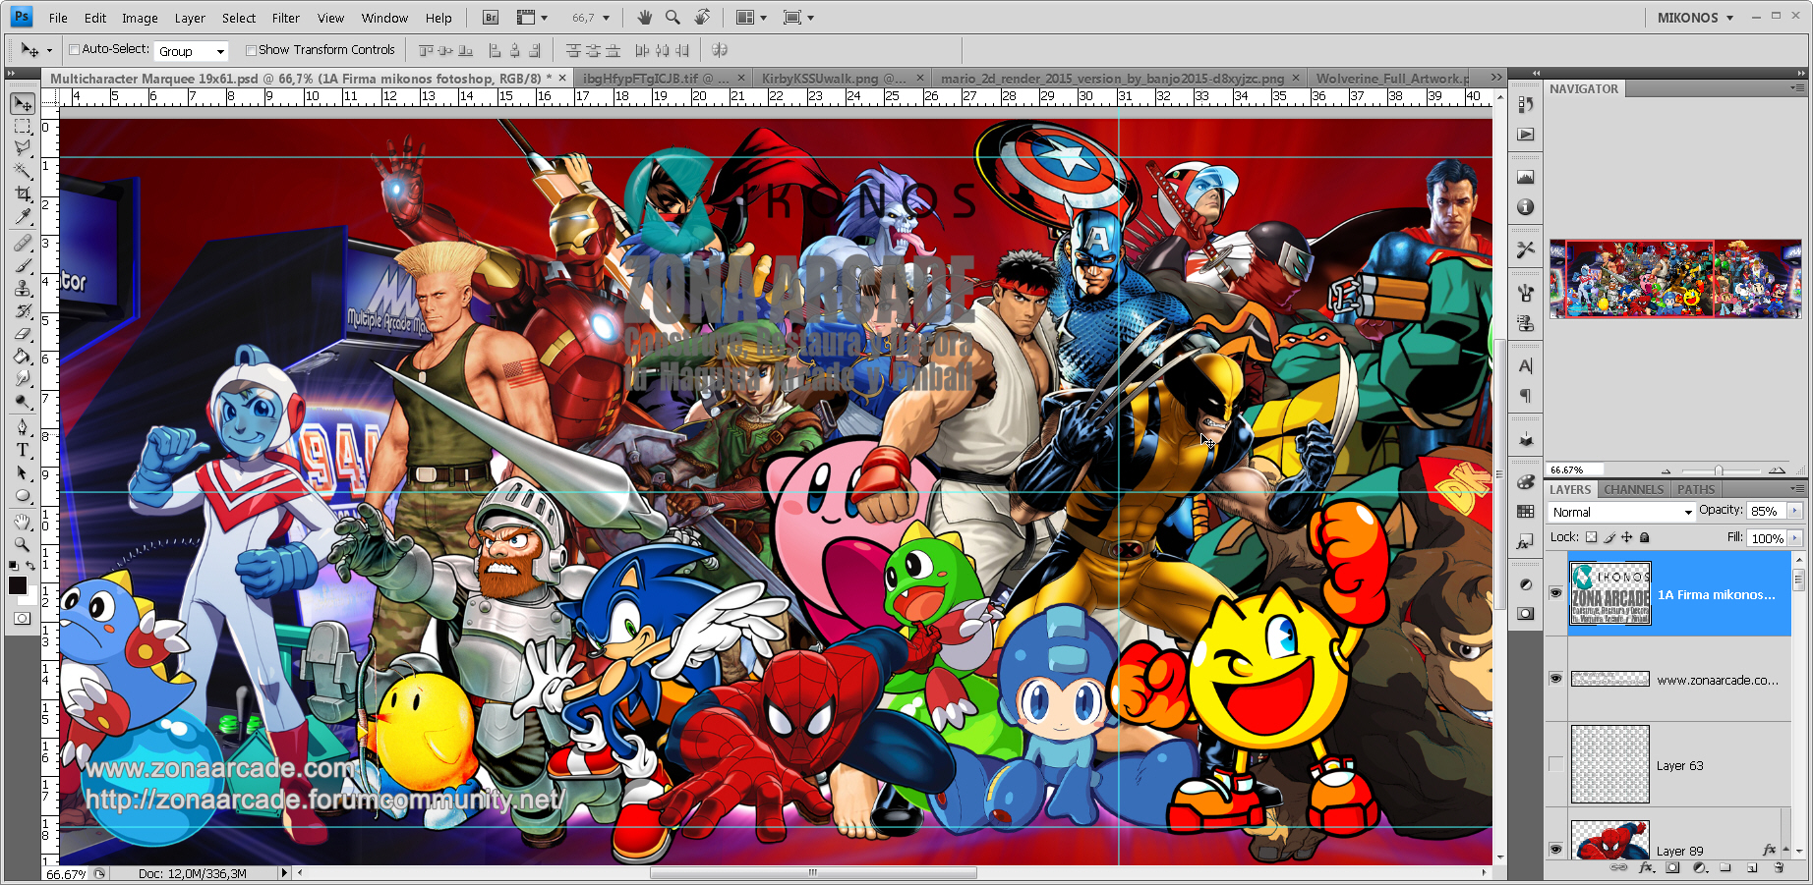
Task: Launch Bridge from the Br icon
Action: (491, 18)
